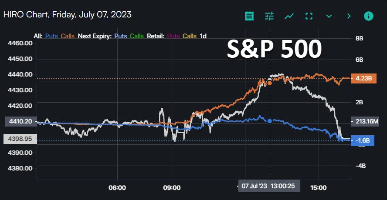Enter fullscreen mode with the expand icon

[x=309, y=16]
